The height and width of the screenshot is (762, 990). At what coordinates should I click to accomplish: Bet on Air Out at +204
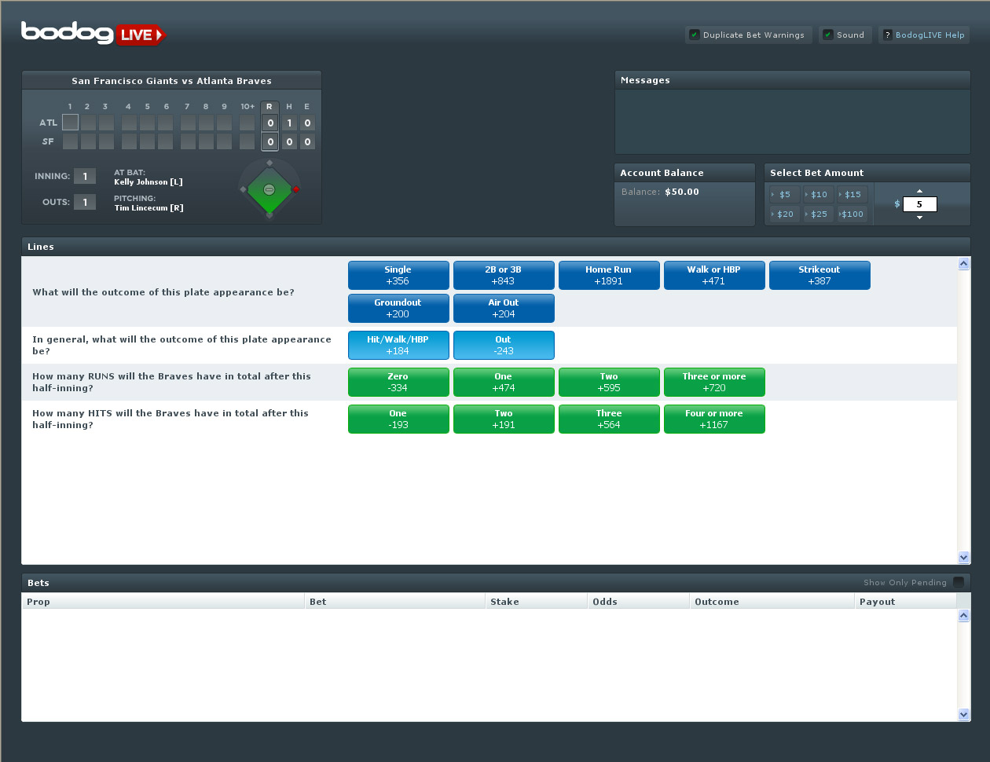(504, 308)
